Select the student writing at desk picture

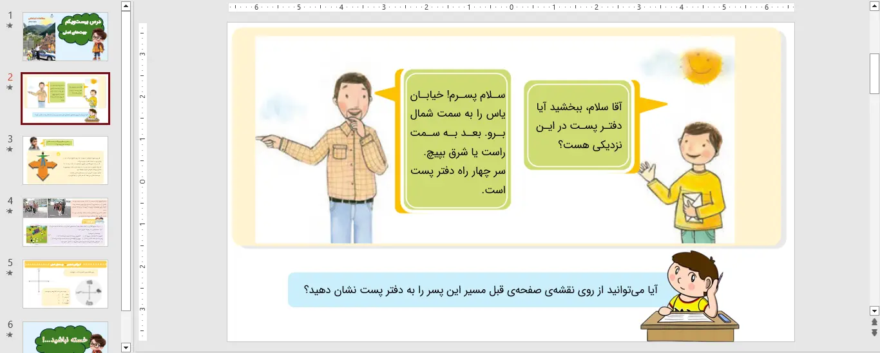coord(689,296)
